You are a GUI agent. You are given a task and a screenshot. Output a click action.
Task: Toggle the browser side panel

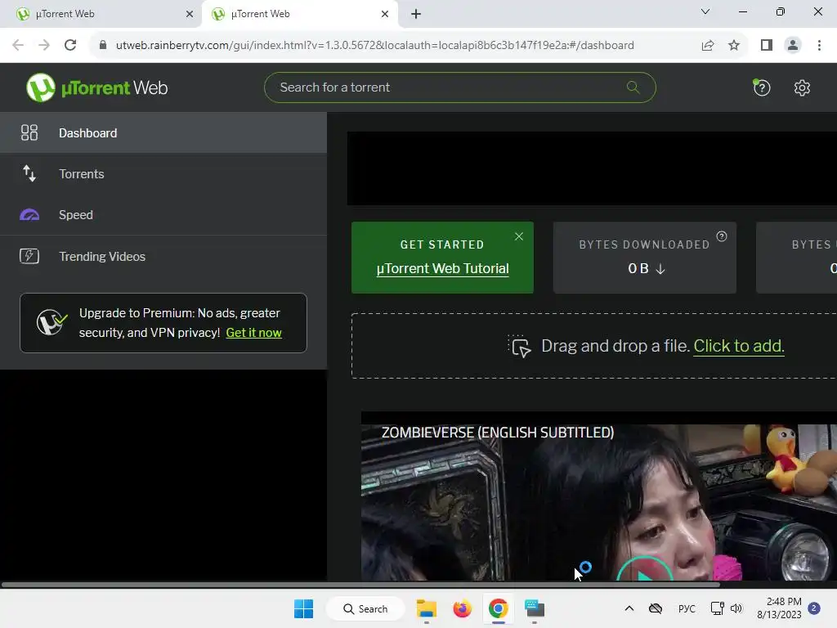[x=767, y=45]
